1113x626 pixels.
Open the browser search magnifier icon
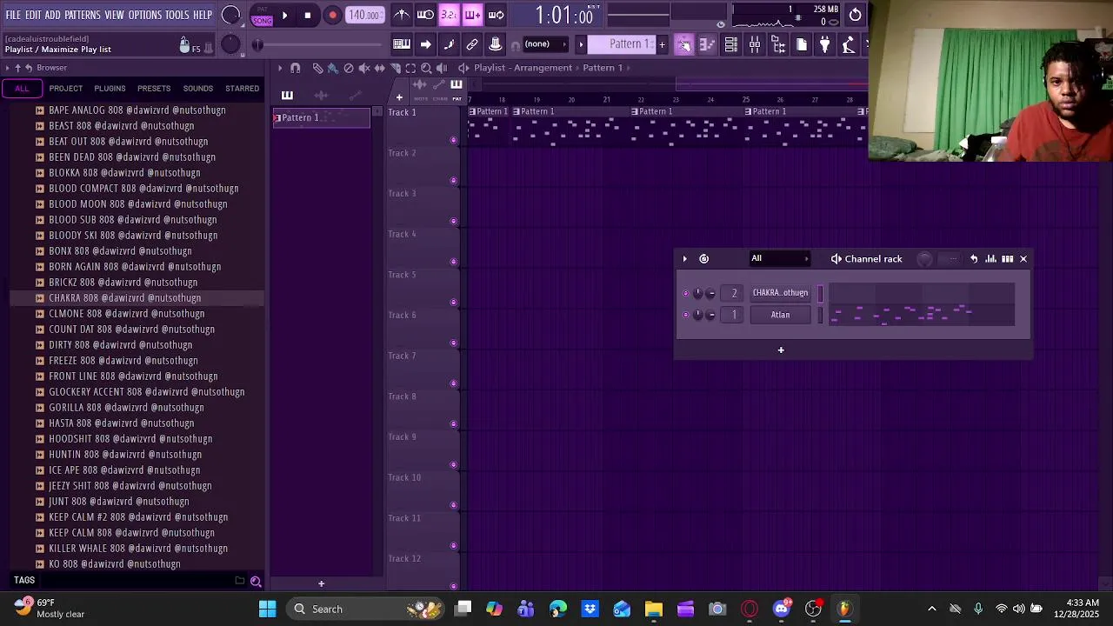(x=256, y=581)
